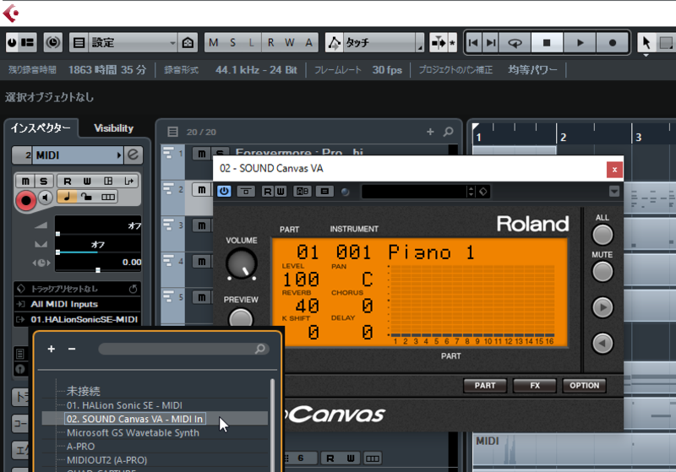Open the タッチ automation mode dropdown

(x=384, y=42)
